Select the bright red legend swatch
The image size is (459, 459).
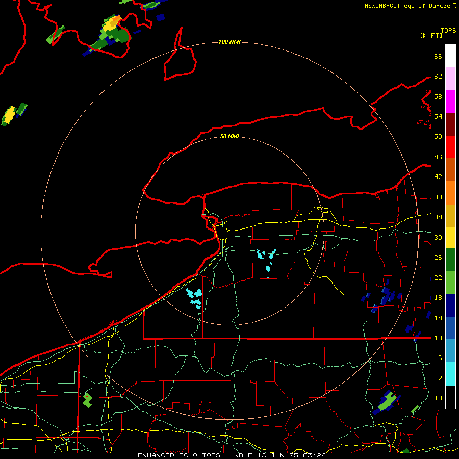click(450, 147)
